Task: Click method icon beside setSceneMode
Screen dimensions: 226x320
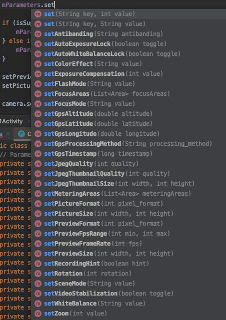Action: coord(38,284)
